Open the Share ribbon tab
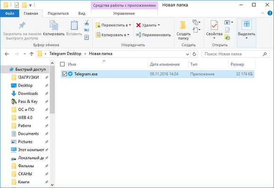Viewport: 274px width, 188px height. click(x=58, y=14)
